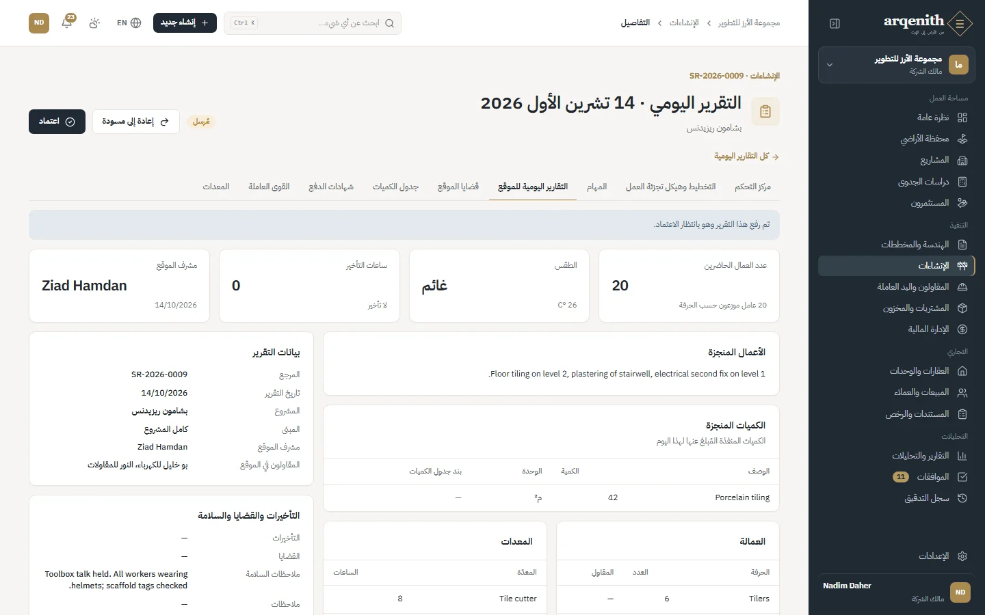Open the التخطيط وهيكل تجزئة العمل tab

(x=671, y=187)
